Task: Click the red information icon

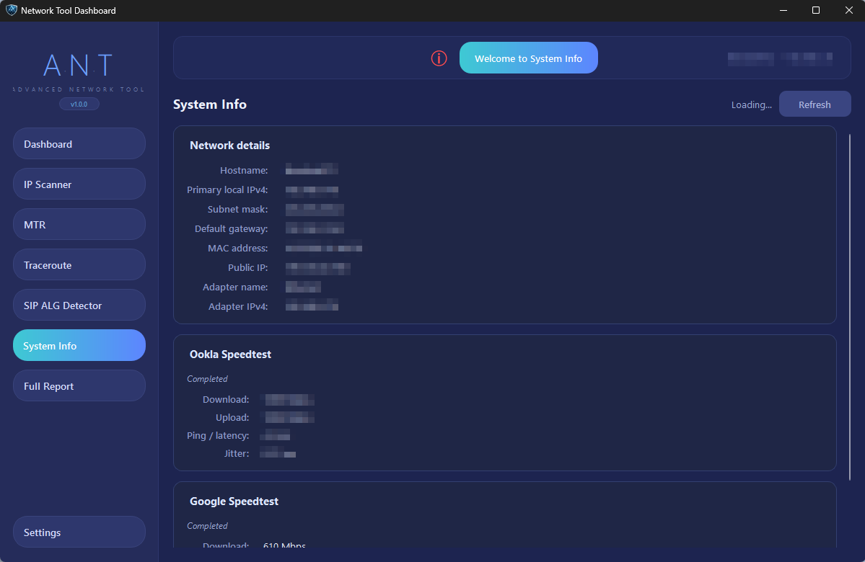Action: [439, 58]
